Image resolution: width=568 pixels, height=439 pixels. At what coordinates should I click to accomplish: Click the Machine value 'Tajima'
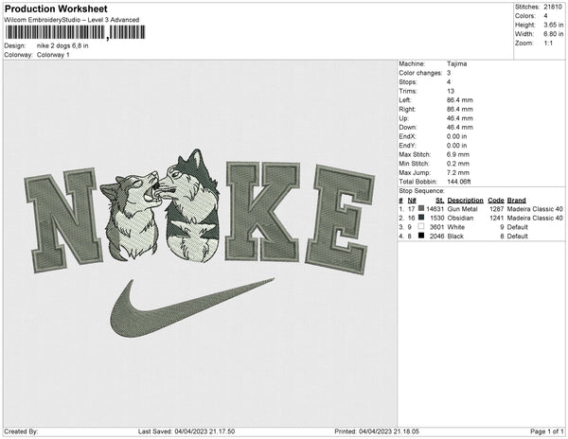(x=457, y=63)
